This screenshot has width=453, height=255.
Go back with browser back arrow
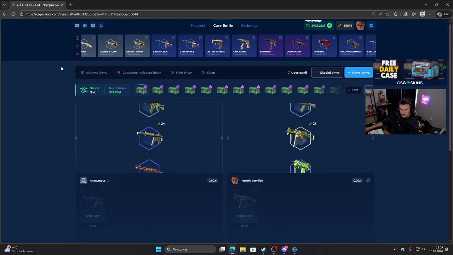point(5,14)
